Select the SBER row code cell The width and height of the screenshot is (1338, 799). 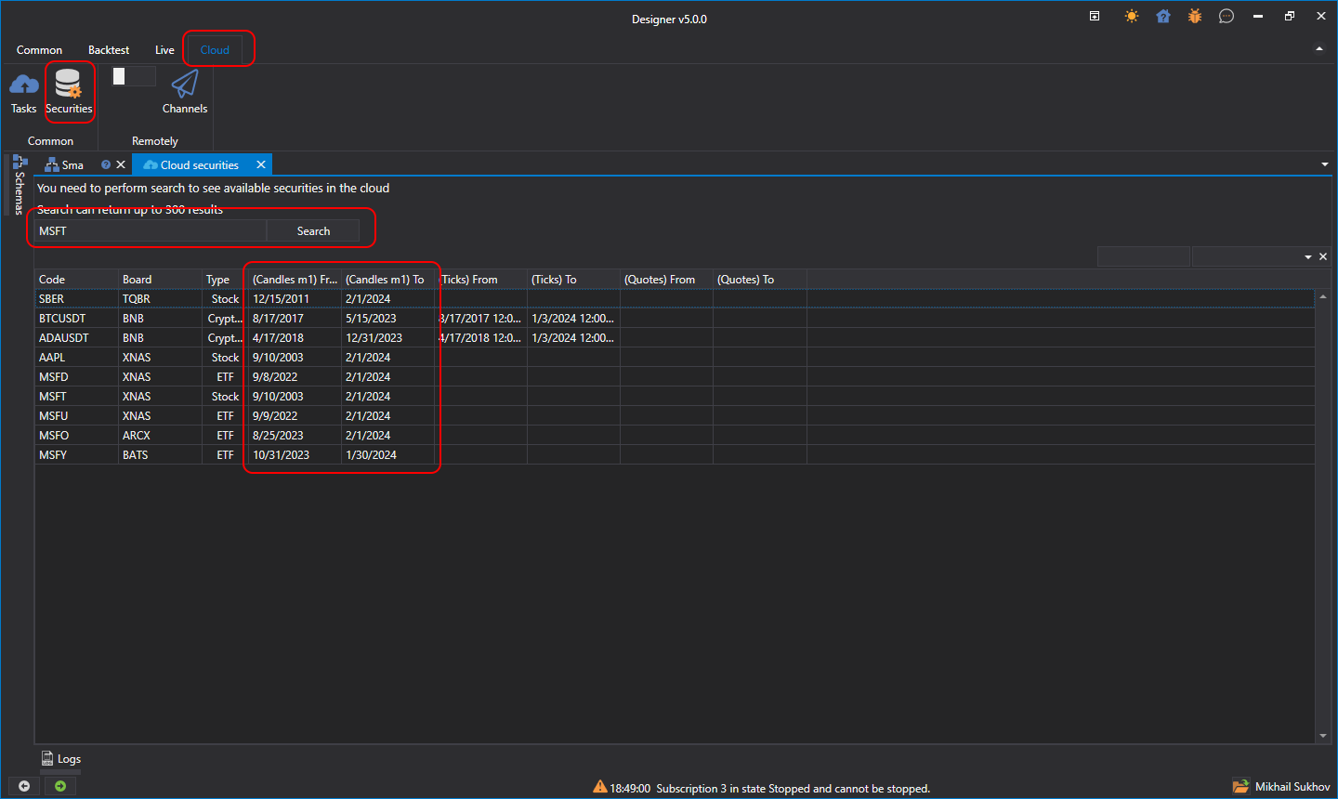coord(76,299)
